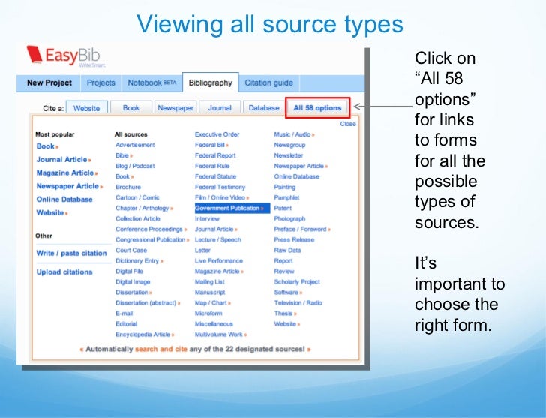Select Chapter / Anthology source type

[144, 208]
